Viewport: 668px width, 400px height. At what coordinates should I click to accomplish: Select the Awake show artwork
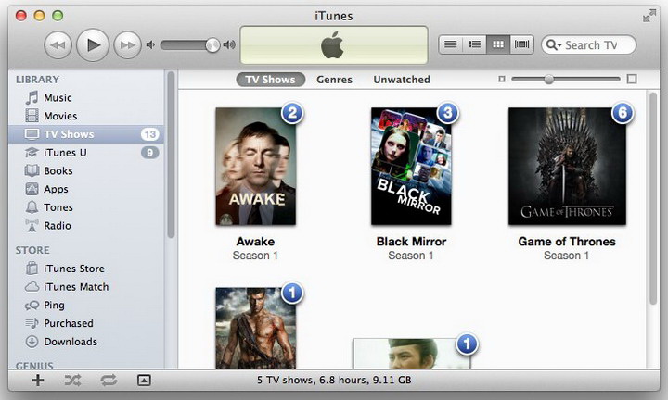pos(256,167)
